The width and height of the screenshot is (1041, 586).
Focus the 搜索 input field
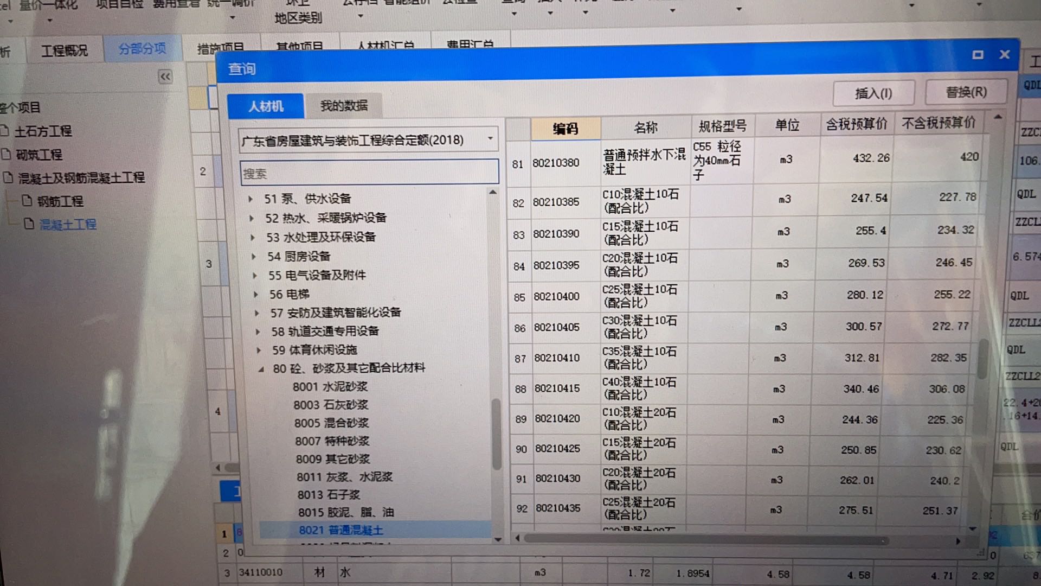pos(369,173)
